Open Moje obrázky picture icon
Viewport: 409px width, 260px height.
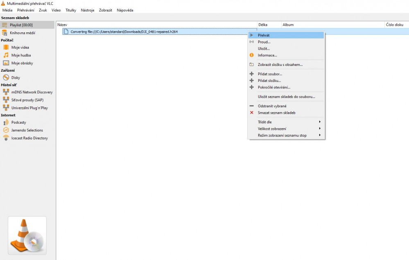tap(6, 63)
